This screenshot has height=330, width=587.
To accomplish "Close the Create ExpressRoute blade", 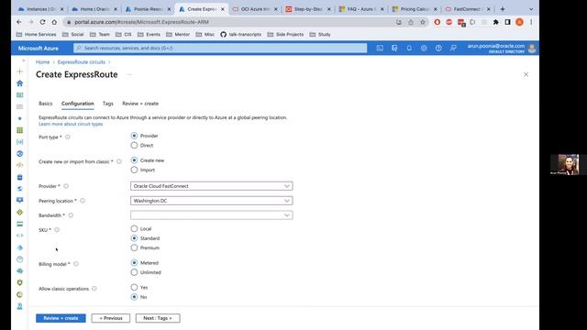I will coord(526,74).
